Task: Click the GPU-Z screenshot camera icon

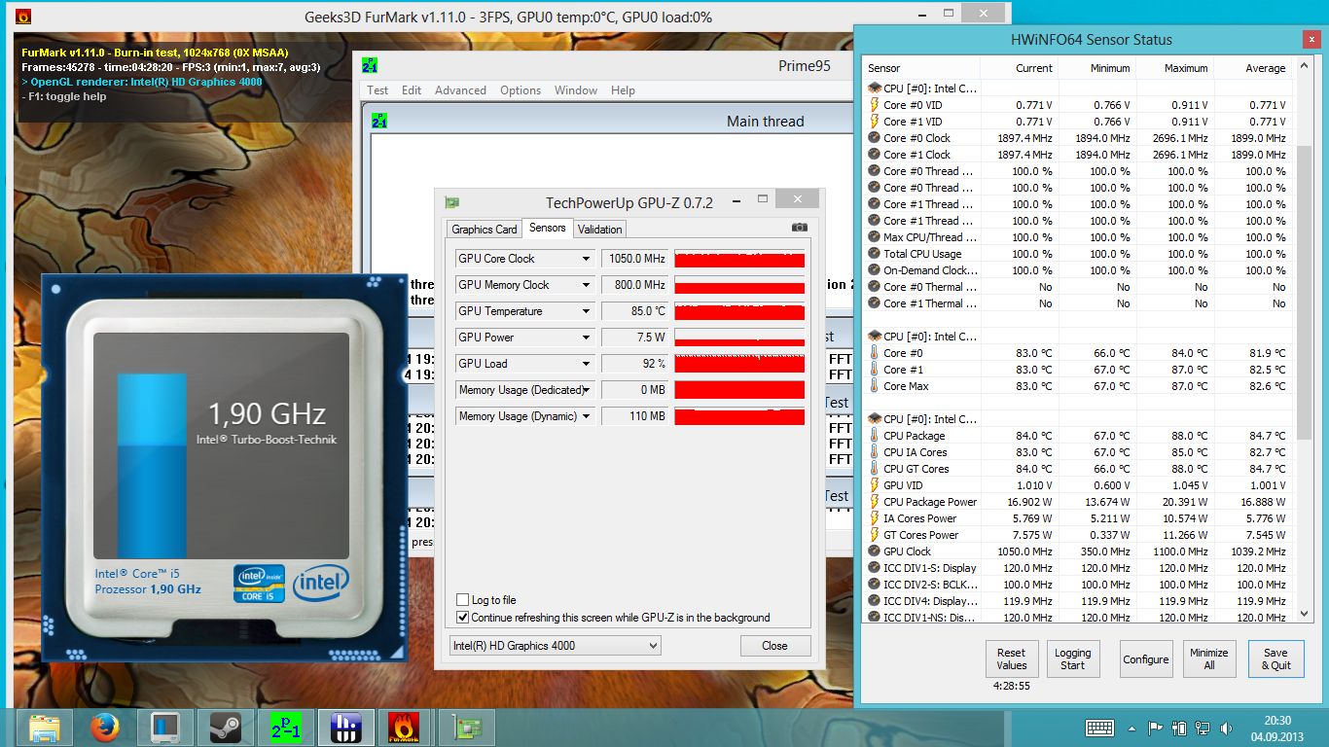Action: (x=800, y=228)
